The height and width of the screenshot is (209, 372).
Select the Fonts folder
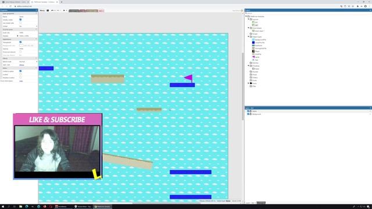255,80
